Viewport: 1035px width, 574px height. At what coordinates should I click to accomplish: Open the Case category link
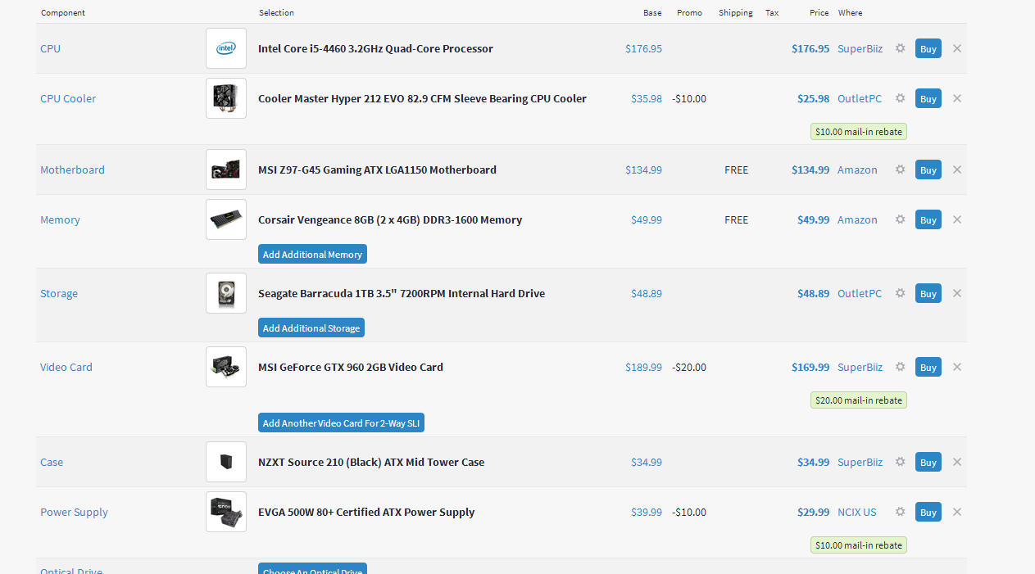point(52,462)
